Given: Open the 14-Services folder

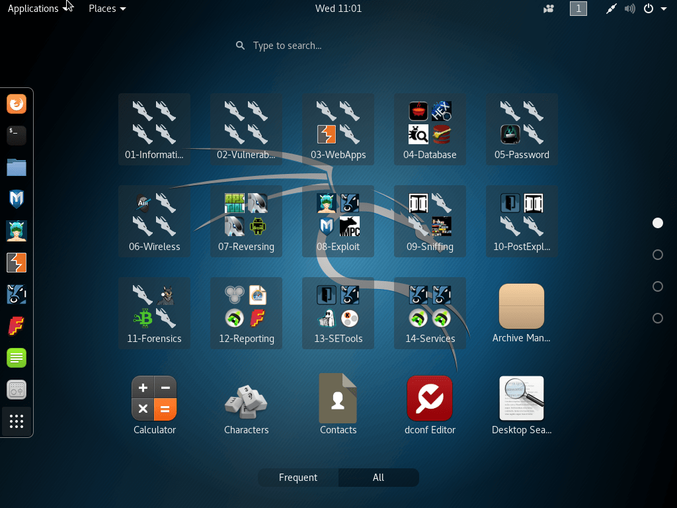Looking at the screenshot, I should [430, 313].
